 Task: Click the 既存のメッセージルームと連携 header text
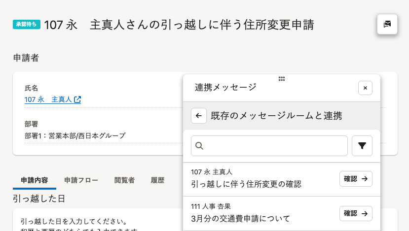click(x=276, y=116)
